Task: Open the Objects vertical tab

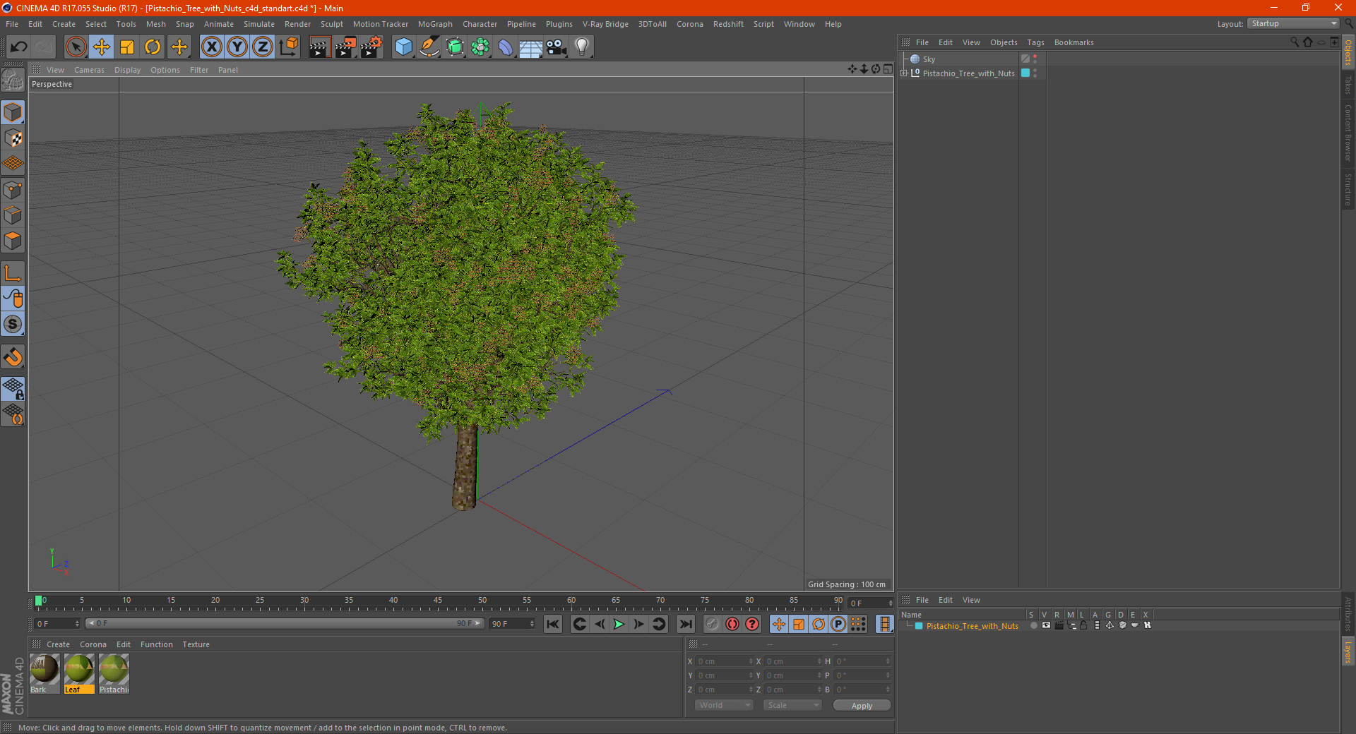Action: click(x=1348, y=52)
